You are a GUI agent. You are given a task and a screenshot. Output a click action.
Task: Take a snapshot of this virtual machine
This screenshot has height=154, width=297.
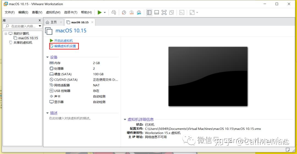click(124, 12)
